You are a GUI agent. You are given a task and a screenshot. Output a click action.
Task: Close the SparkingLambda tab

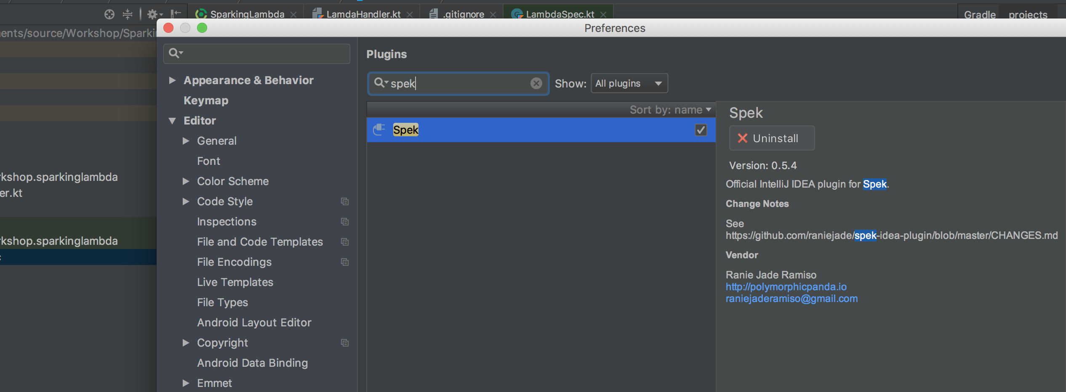pos(293,15)
